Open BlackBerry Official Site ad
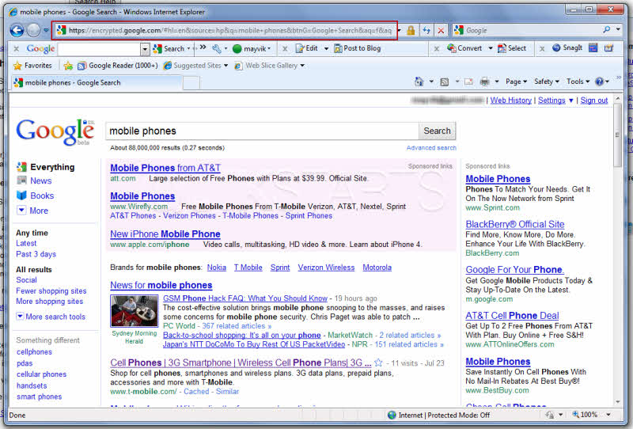This screenshot has height=429, width=633. click(515, 224)
